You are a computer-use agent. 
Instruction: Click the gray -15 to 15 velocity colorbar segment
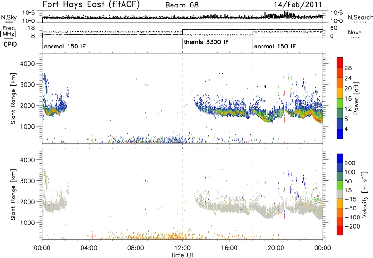[340, 194]
